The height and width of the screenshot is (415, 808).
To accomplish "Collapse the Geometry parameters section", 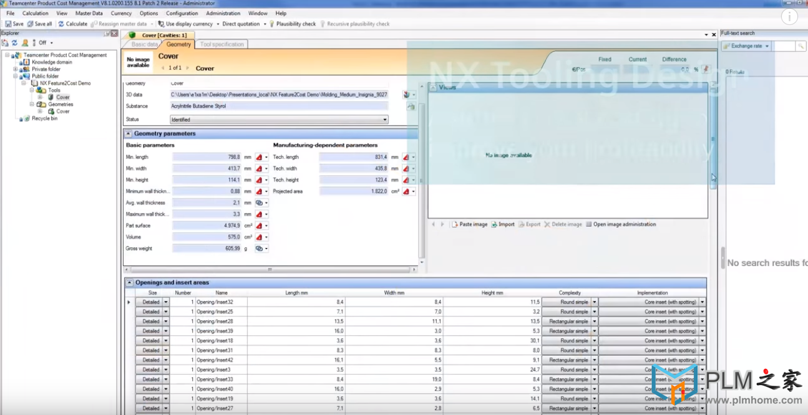I will (x=129, y=133).
